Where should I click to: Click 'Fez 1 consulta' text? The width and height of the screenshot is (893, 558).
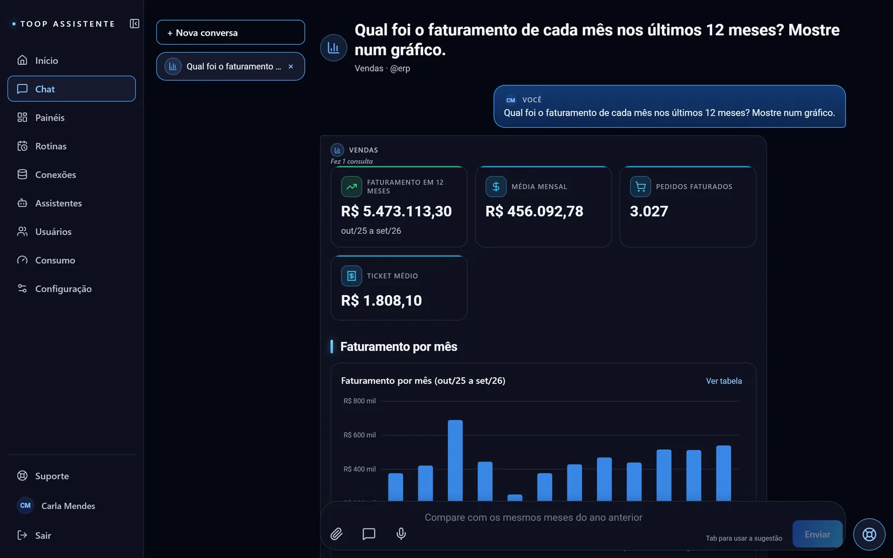click(352, 161)
